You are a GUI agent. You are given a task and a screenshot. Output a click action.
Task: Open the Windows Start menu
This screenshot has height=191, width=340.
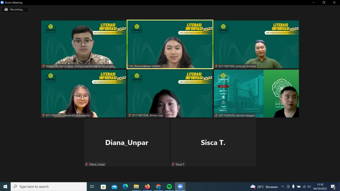point(5,187)
